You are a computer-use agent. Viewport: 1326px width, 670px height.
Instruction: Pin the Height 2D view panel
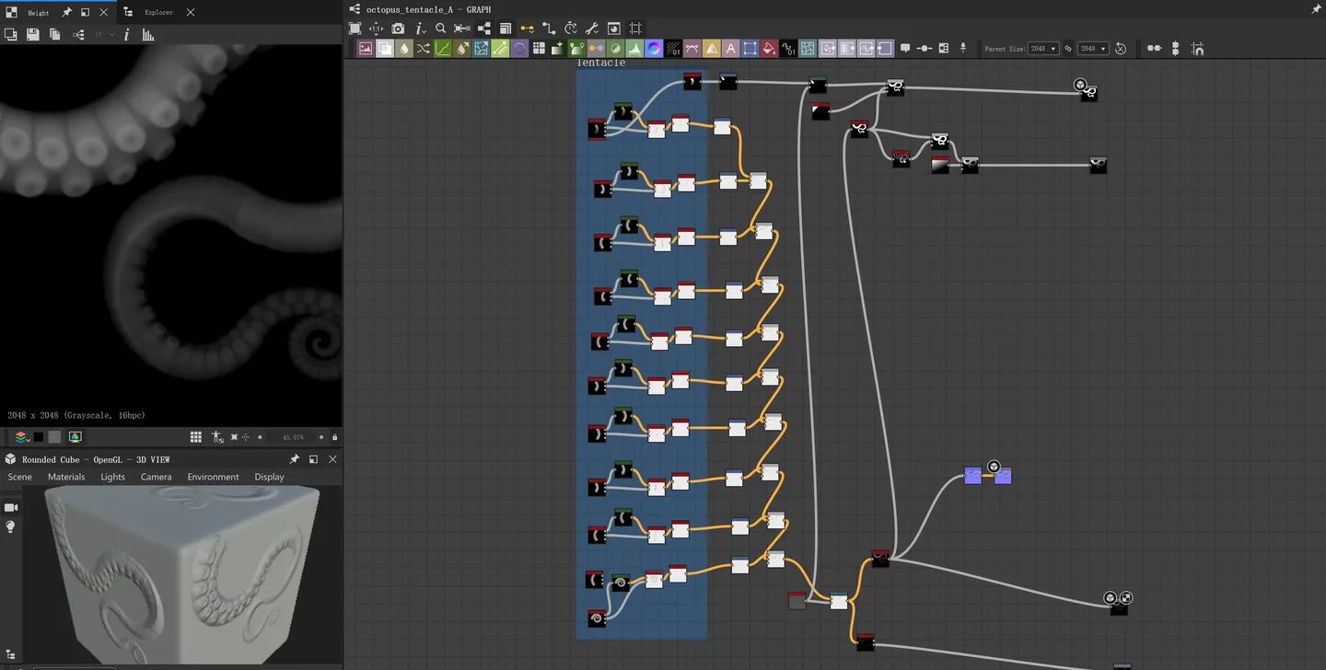pyautogui.click(x=67, y=13)
